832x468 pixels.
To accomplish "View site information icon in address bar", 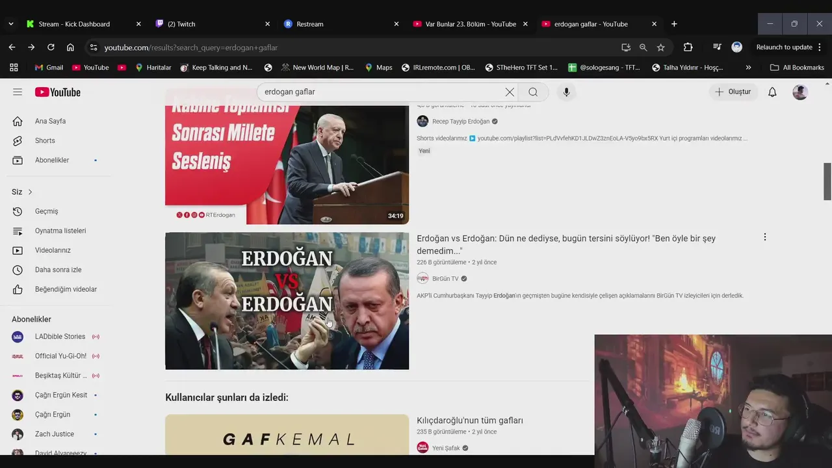I will coord(94,47).
